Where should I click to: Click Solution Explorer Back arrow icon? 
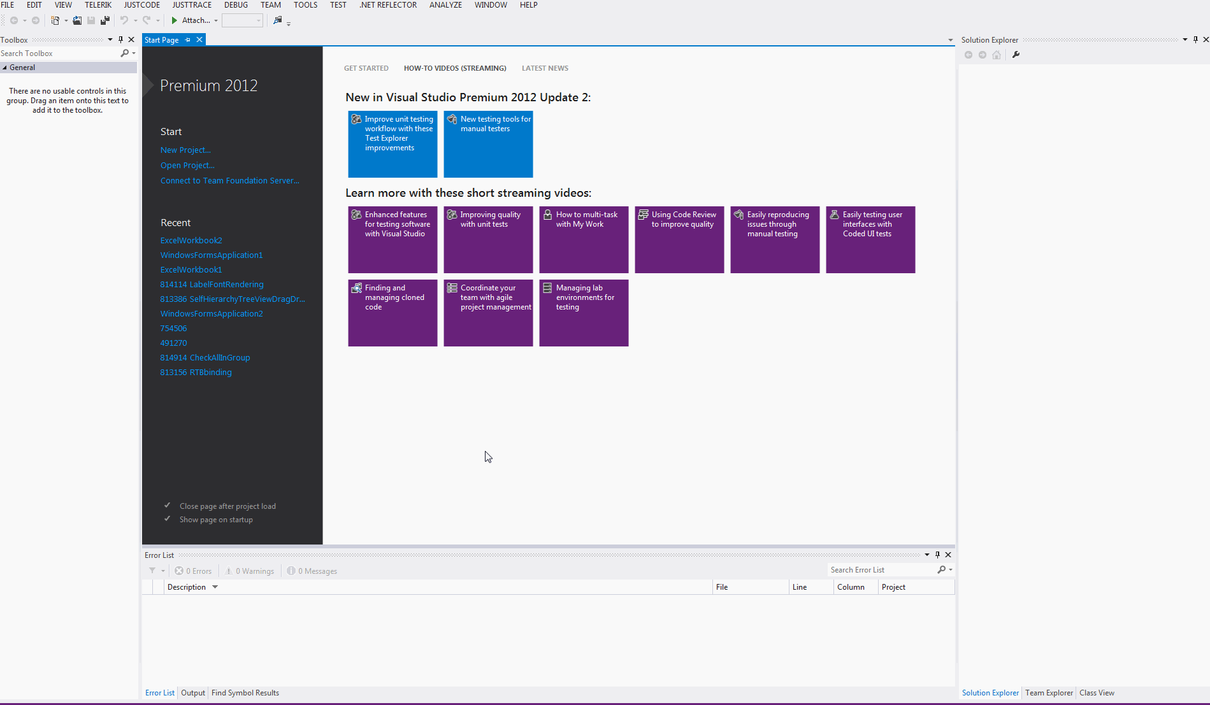point(969,55)
